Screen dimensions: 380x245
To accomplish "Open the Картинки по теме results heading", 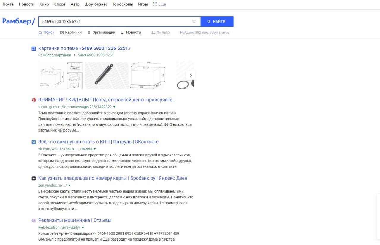I will pyautogui.click(x=84, y=48).
